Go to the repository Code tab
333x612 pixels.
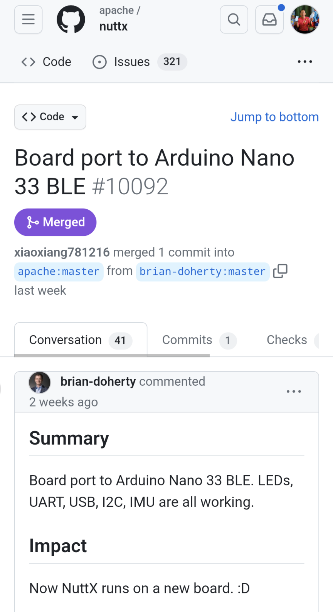[46, 62]
